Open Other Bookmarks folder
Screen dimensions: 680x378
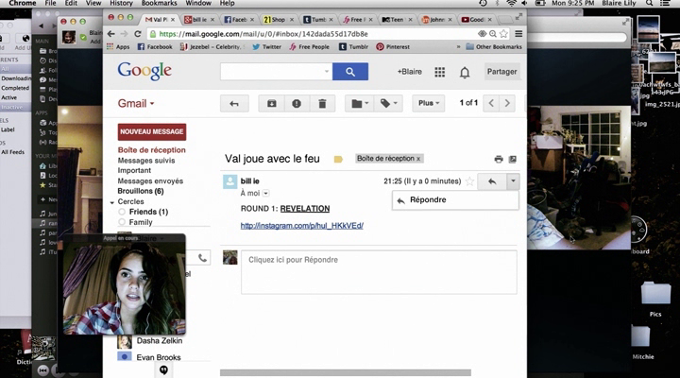click(x=494, y=47)
